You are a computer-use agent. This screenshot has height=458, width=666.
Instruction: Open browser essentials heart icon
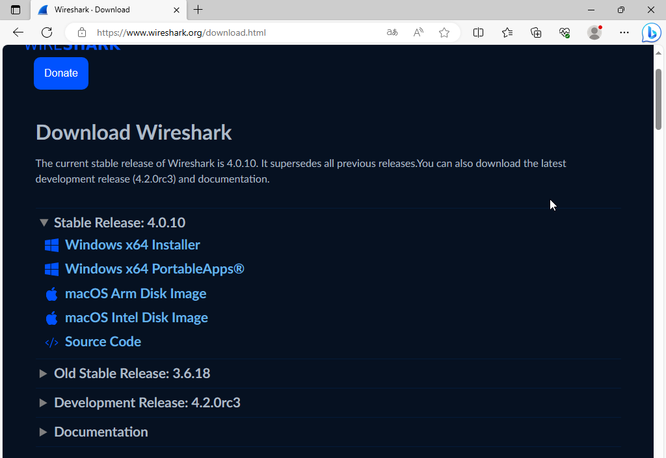coord(565,32)
